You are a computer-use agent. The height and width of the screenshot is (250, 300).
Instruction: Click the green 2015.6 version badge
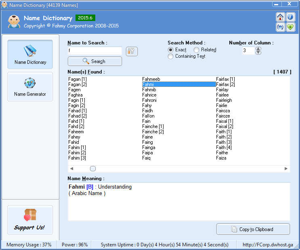tap(85, 18)
